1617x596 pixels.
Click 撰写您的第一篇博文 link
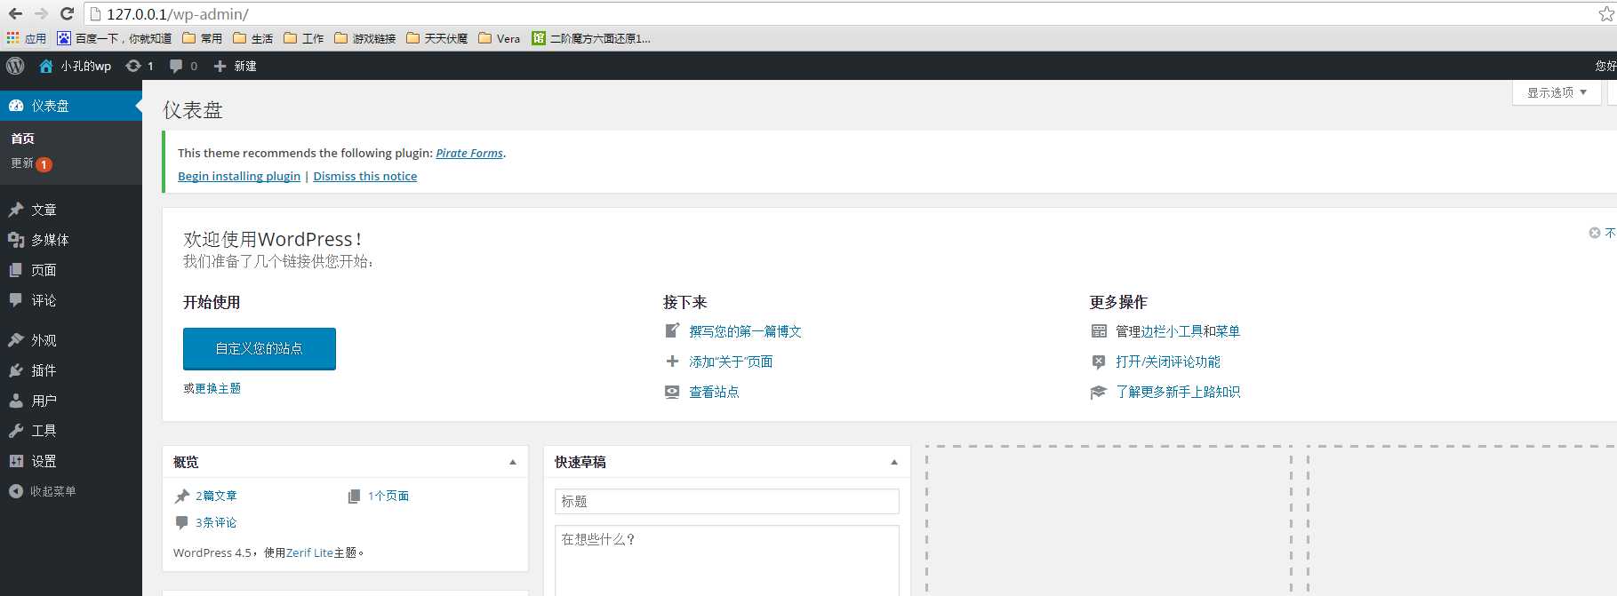coord(745,331)
